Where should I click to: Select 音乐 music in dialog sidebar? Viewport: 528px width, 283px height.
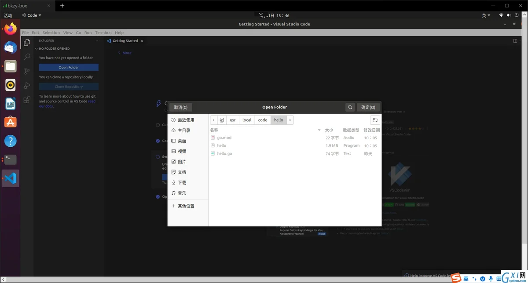pos(188,193)
